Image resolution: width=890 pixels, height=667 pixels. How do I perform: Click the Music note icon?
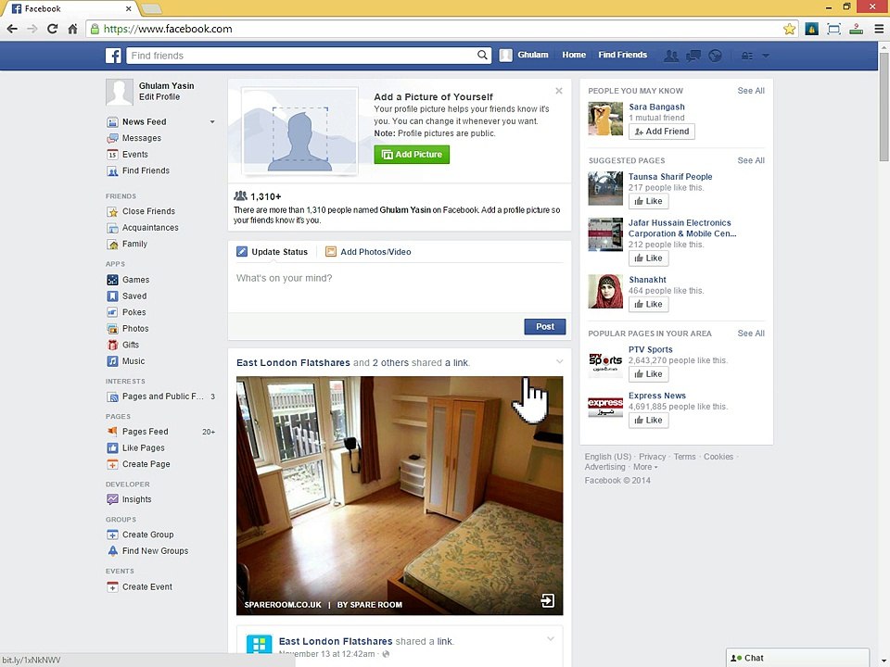pos(112,361)
